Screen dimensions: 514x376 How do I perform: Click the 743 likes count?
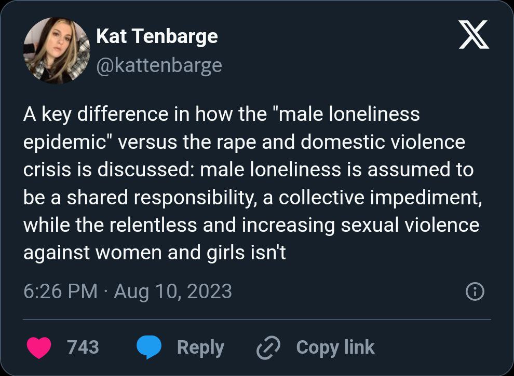tap(83, 347)
